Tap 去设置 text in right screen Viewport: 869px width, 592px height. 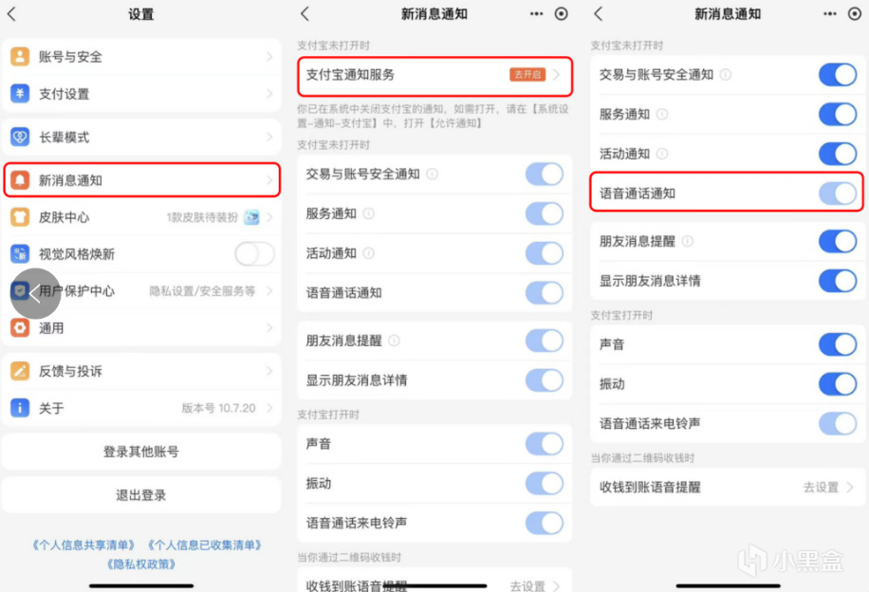tap(822, 488)
